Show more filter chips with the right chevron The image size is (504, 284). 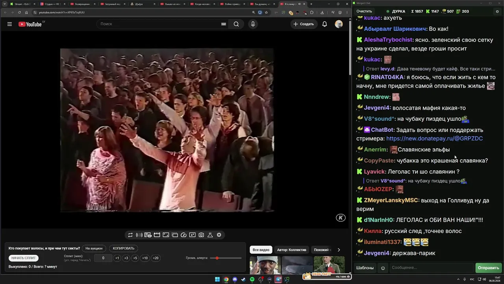[x=339, y=250]
